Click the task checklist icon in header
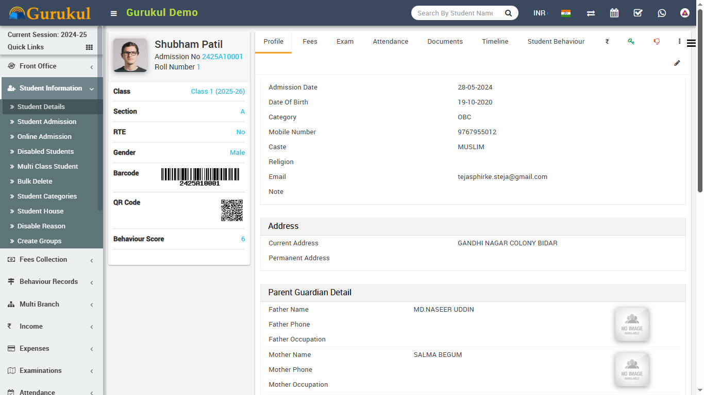 click(638, 13)
